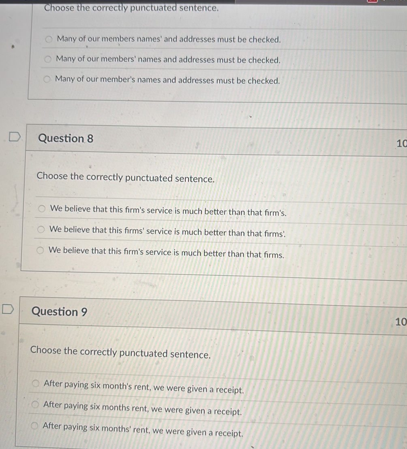Choose radio for "this firms' service" answer

tap(41, 230)
